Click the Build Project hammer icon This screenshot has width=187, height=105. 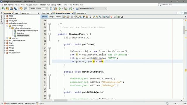pyautogui.click(x=51, y=8)
